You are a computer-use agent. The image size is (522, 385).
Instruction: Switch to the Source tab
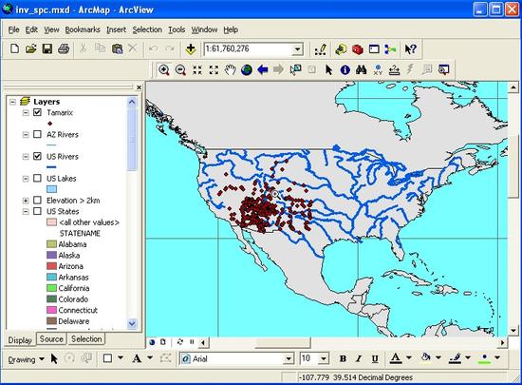click(x=51, y=339)
